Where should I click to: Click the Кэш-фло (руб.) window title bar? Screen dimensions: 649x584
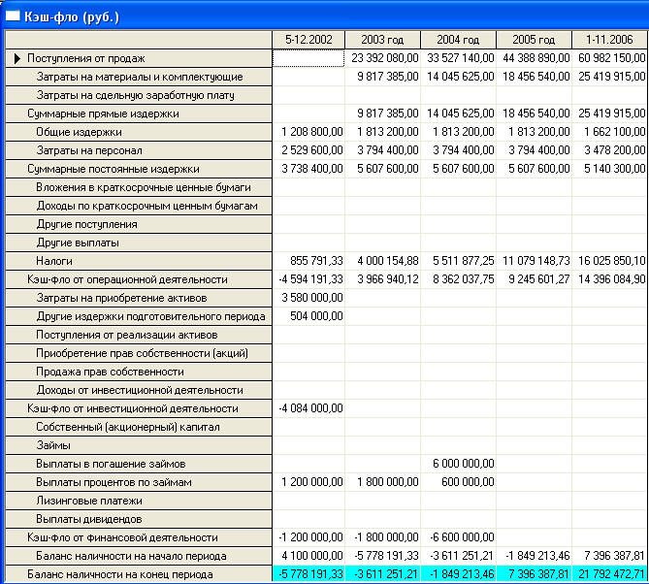324,16
